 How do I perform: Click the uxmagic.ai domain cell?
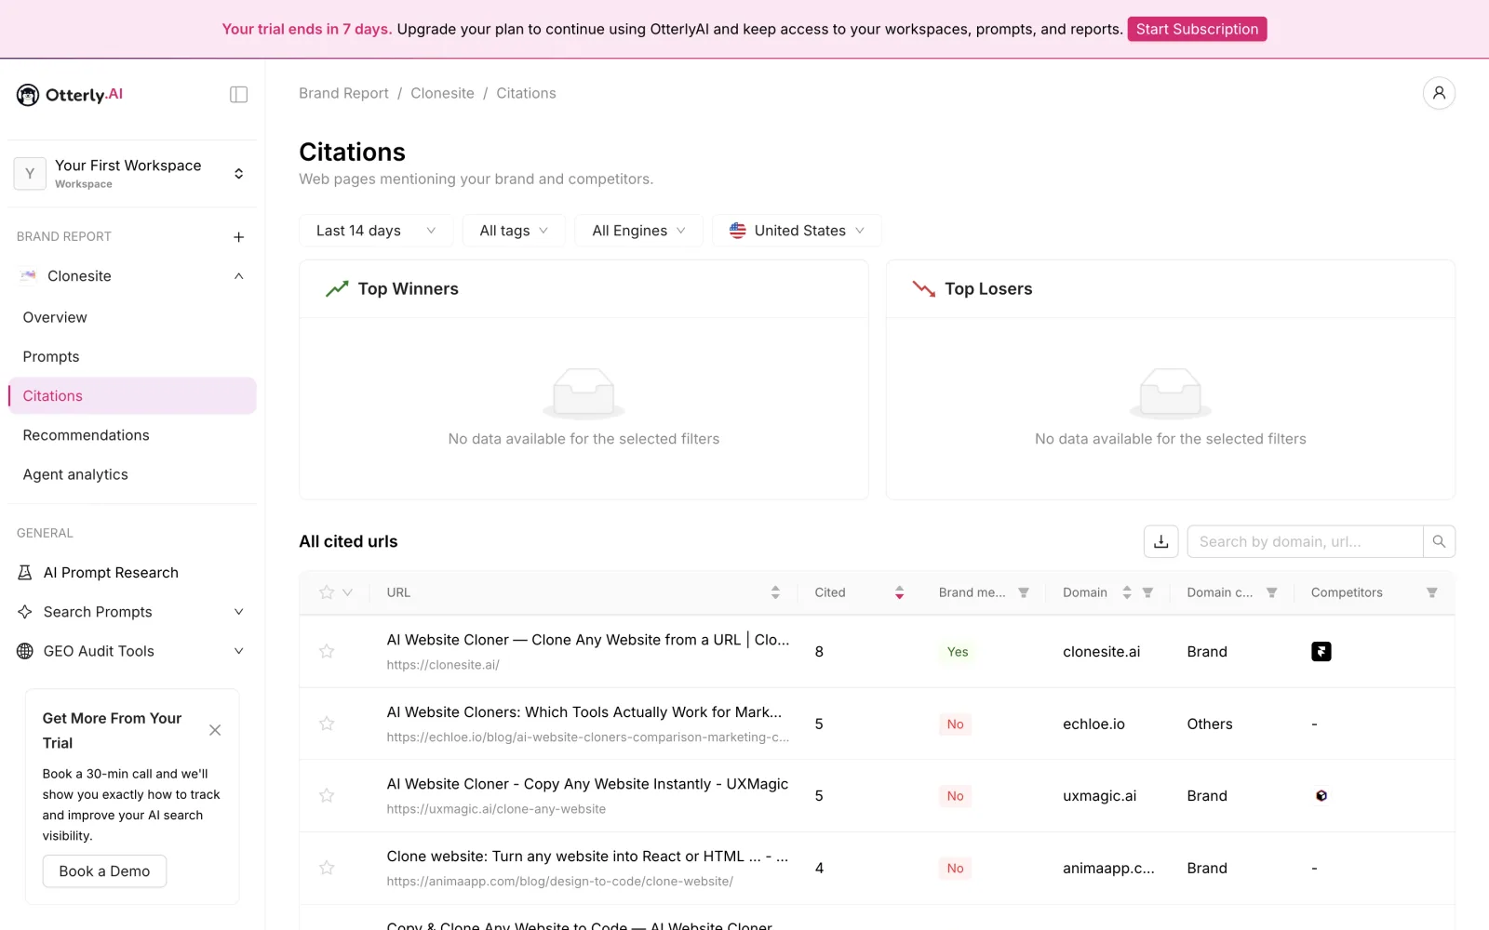tap(1099, 796)
